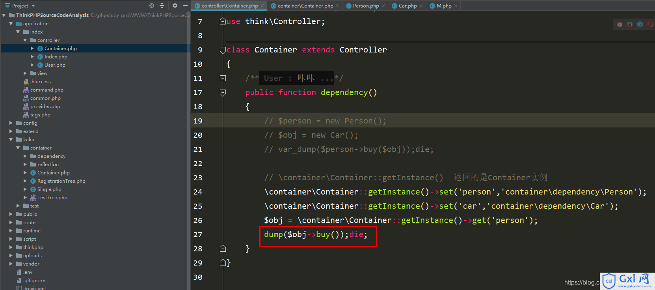Select the extend folder

pos(31,131)
